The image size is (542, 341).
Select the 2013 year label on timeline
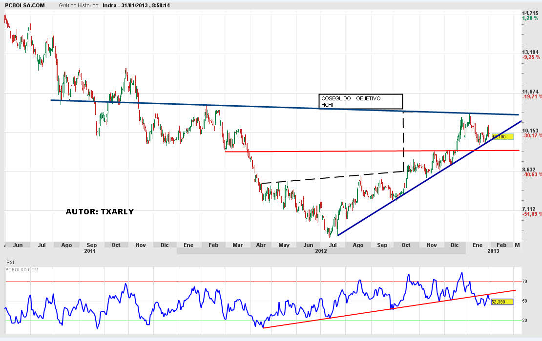[493, 251]
